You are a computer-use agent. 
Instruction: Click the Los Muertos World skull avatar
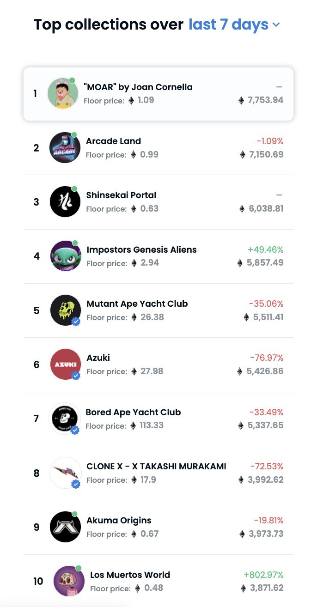pos(69,581)
